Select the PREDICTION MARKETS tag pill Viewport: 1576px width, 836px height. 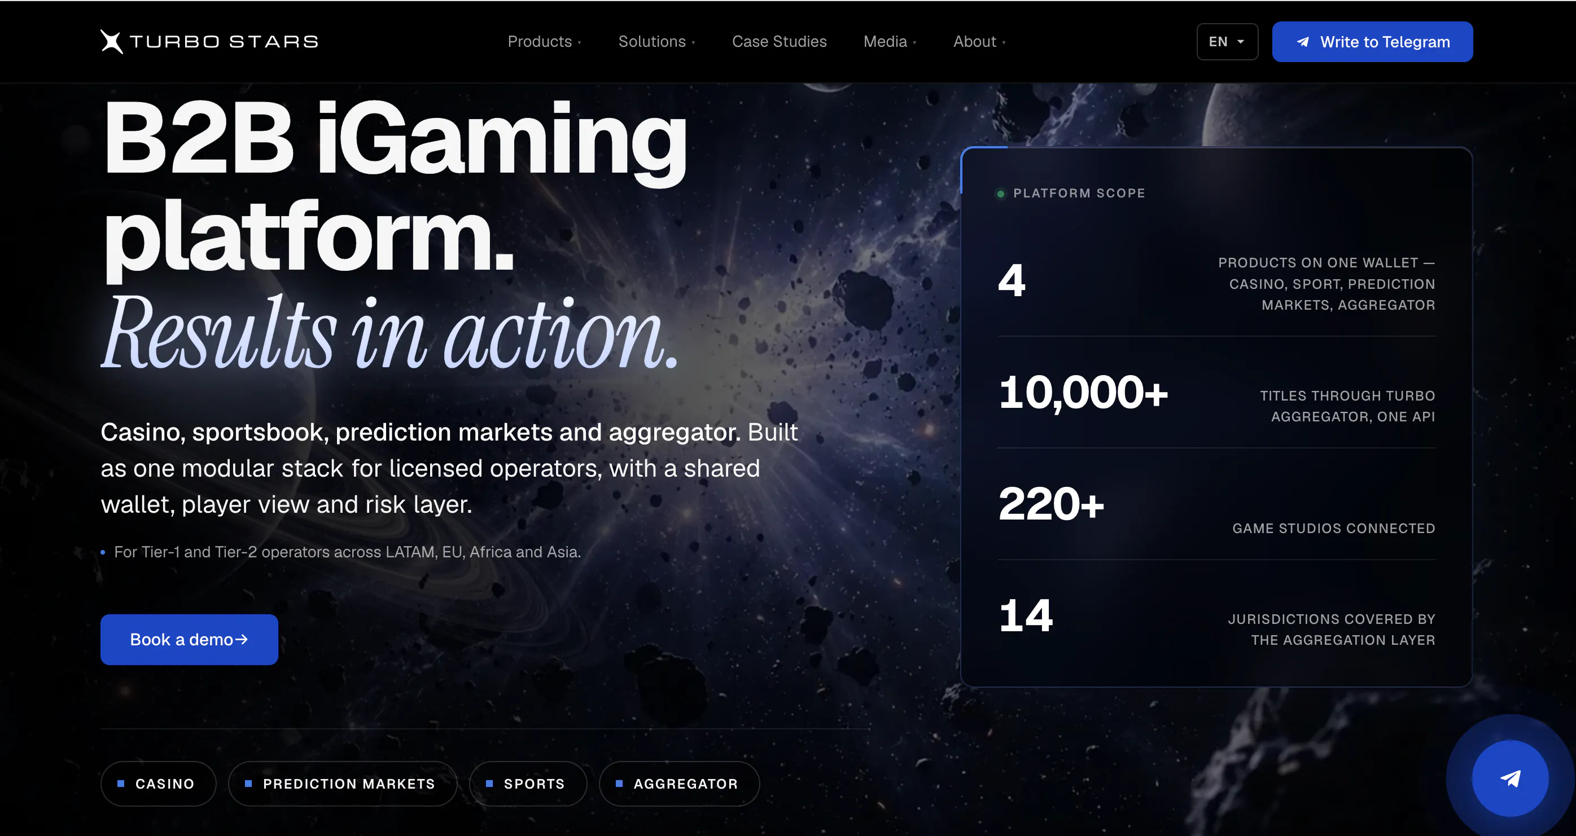342,784
